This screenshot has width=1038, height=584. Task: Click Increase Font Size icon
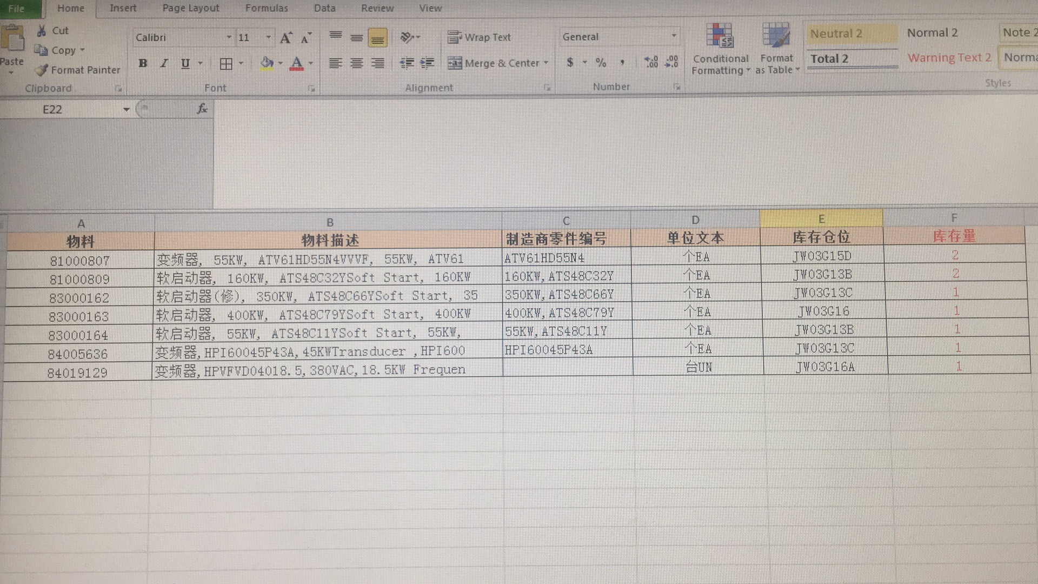pos(285,38)
